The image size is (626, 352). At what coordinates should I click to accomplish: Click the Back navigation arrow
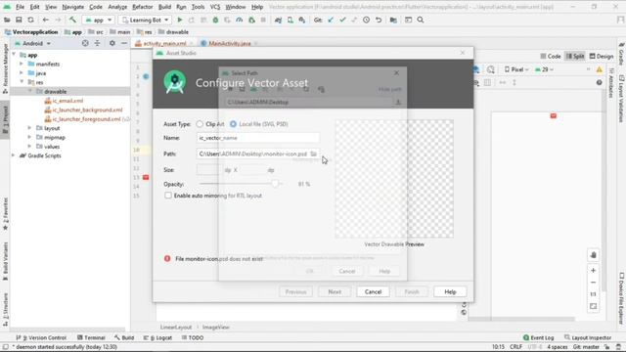pos(46,20)
